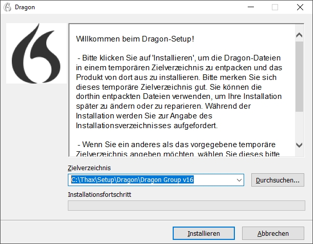Click the welcome text scrollbar thumb
Screen dimensions: 313x244
(299, 76)
